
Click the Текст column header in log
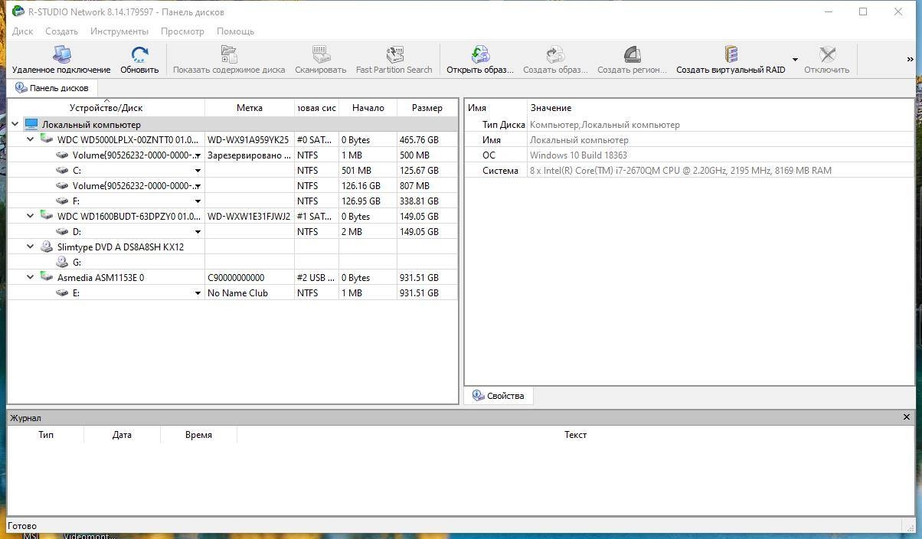coord(575,435)
